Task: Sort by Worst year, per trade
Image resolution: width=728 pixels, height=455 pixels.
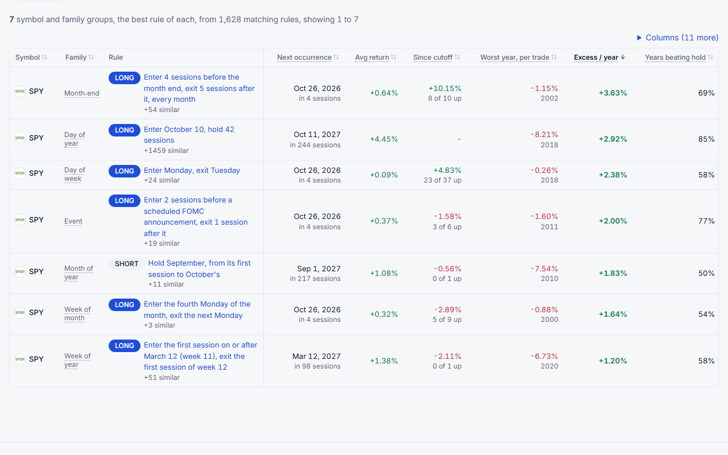Action: pos(518,57)
